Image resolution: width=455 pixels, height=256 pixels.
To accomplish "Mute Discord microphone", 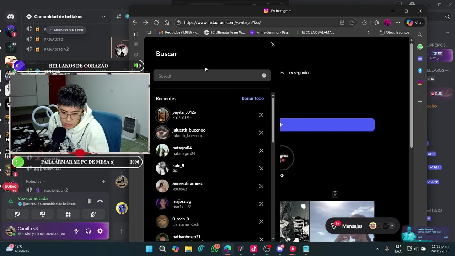I will [76, 231].
